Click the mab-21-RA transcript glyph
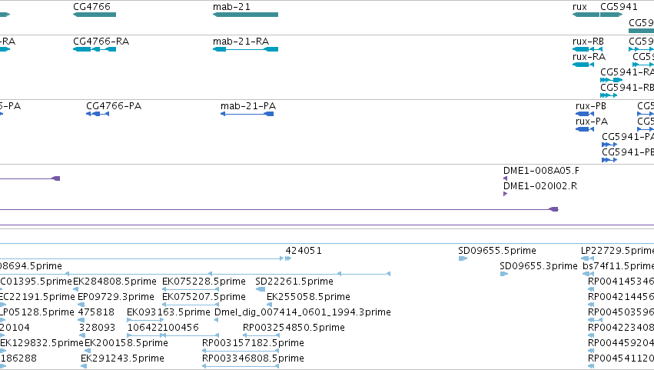The image size is (654, 370). [245, 49]
